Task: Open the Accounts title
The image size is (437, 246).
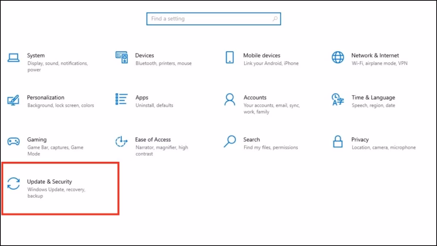Action: (255, 98)
